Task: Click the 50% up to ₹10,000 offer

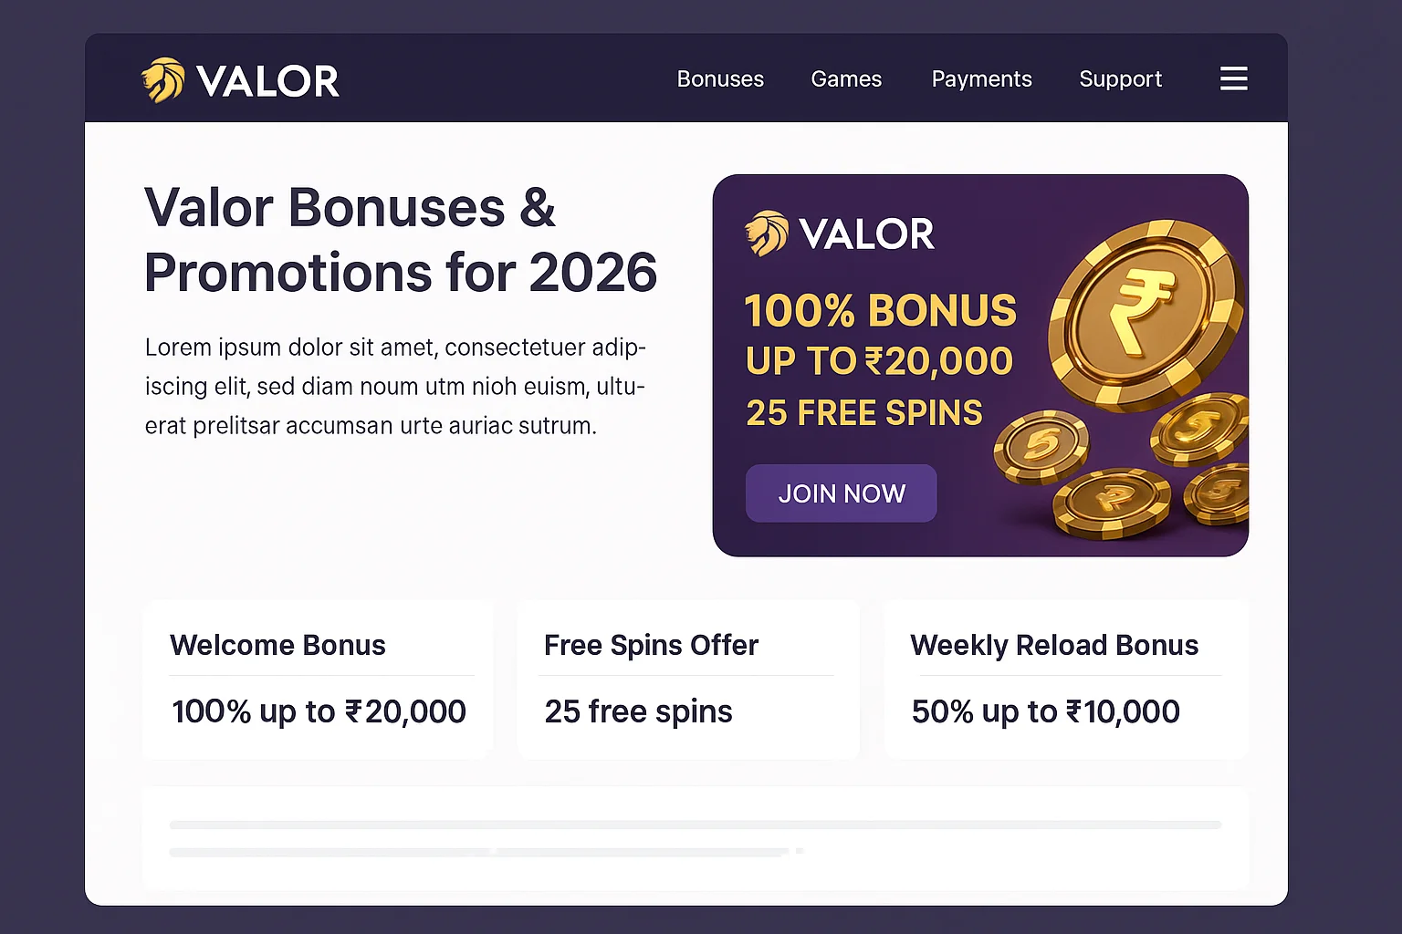Action: (1045, 711)
